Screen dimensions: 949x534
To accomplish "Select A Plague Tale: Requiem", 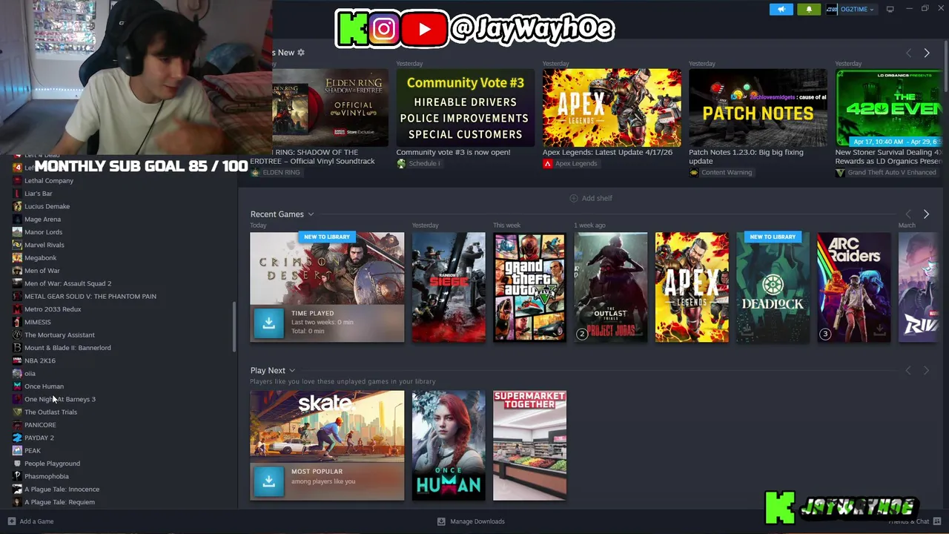I will (59, 502).
